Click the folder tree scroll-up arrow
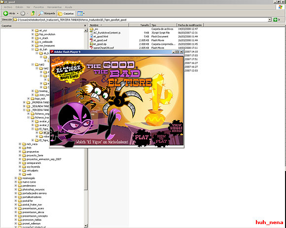The image size is (286, 228). click(86, 30)
